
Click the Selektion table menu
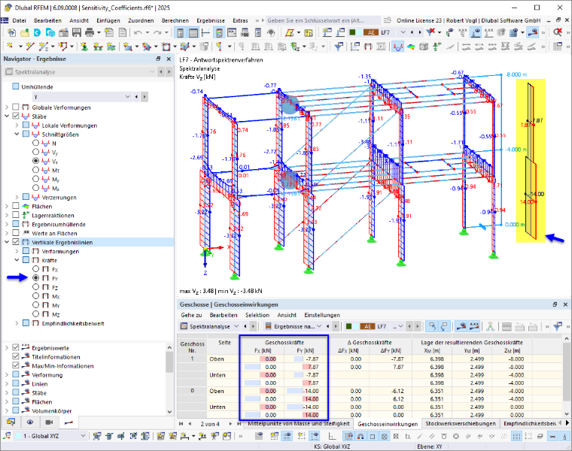257,315
